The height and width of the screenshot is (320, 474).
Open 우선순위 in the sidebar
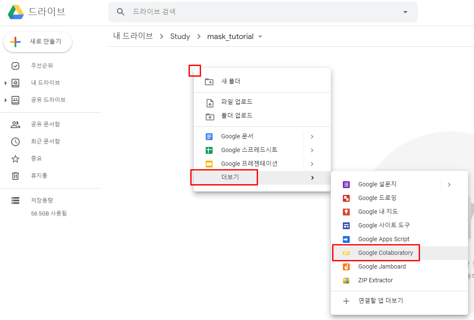point(42,66)
